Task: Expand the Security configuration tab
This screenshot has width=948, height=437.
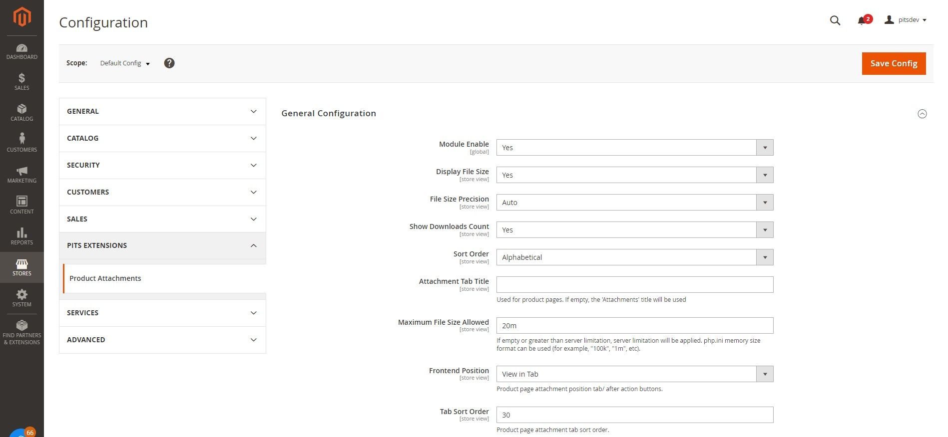Action: [x=162, y=165]
